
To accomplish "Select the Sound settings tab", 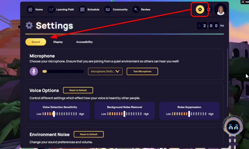I will pos(36,42).
